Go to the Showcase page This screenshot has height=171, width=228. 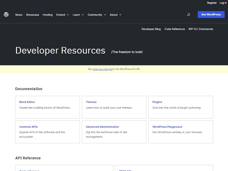coord(33,15)
